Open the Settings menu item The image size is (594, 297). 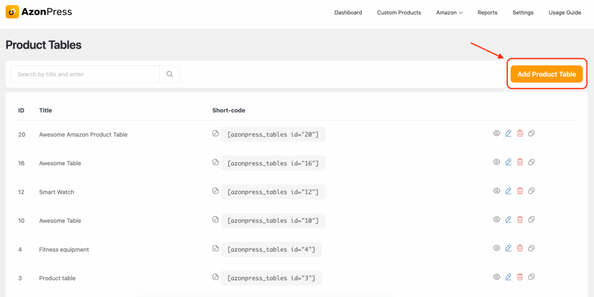pos(523,13)
